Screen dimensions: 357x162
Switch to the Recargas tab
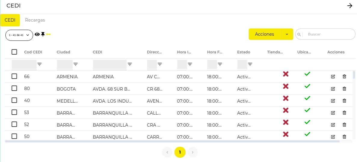point(35,20)
